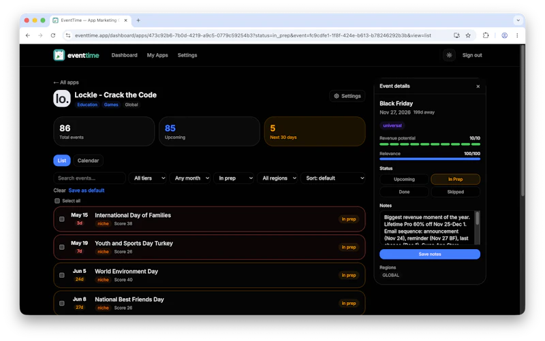The width and height of the screenshot is (545, 341).
Task: Go back via All apps link
Action: click(x=66, y=82)
